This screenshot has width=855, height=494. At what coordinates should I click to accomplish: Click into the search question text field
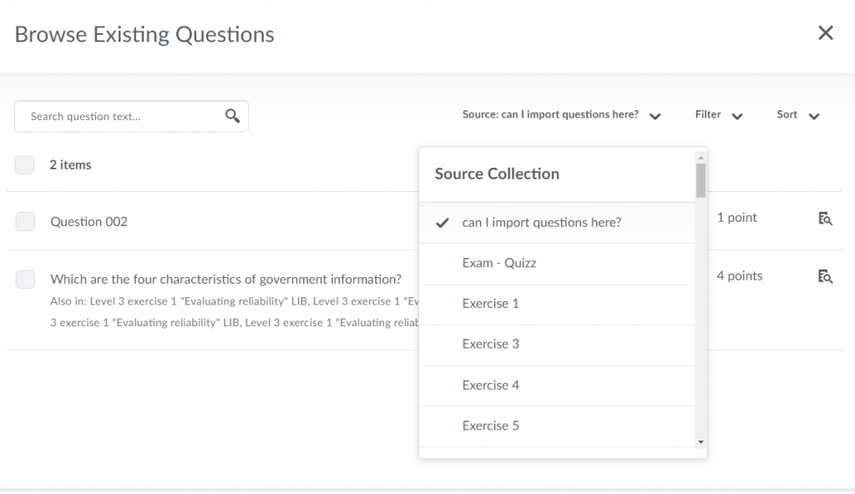click(x=117, y=116)
